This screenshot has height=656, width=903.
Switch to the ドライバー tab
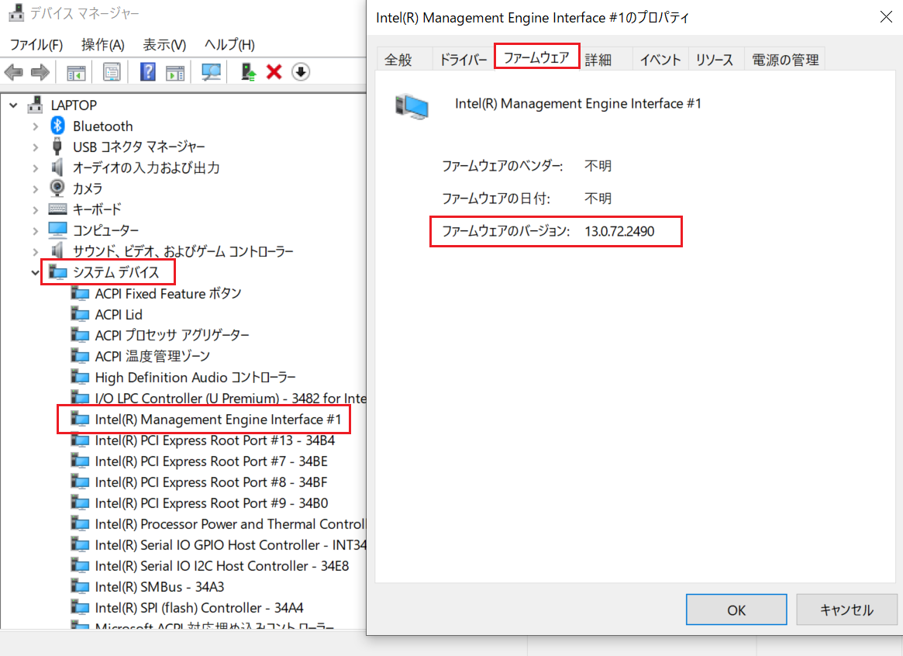pos(463,60)
